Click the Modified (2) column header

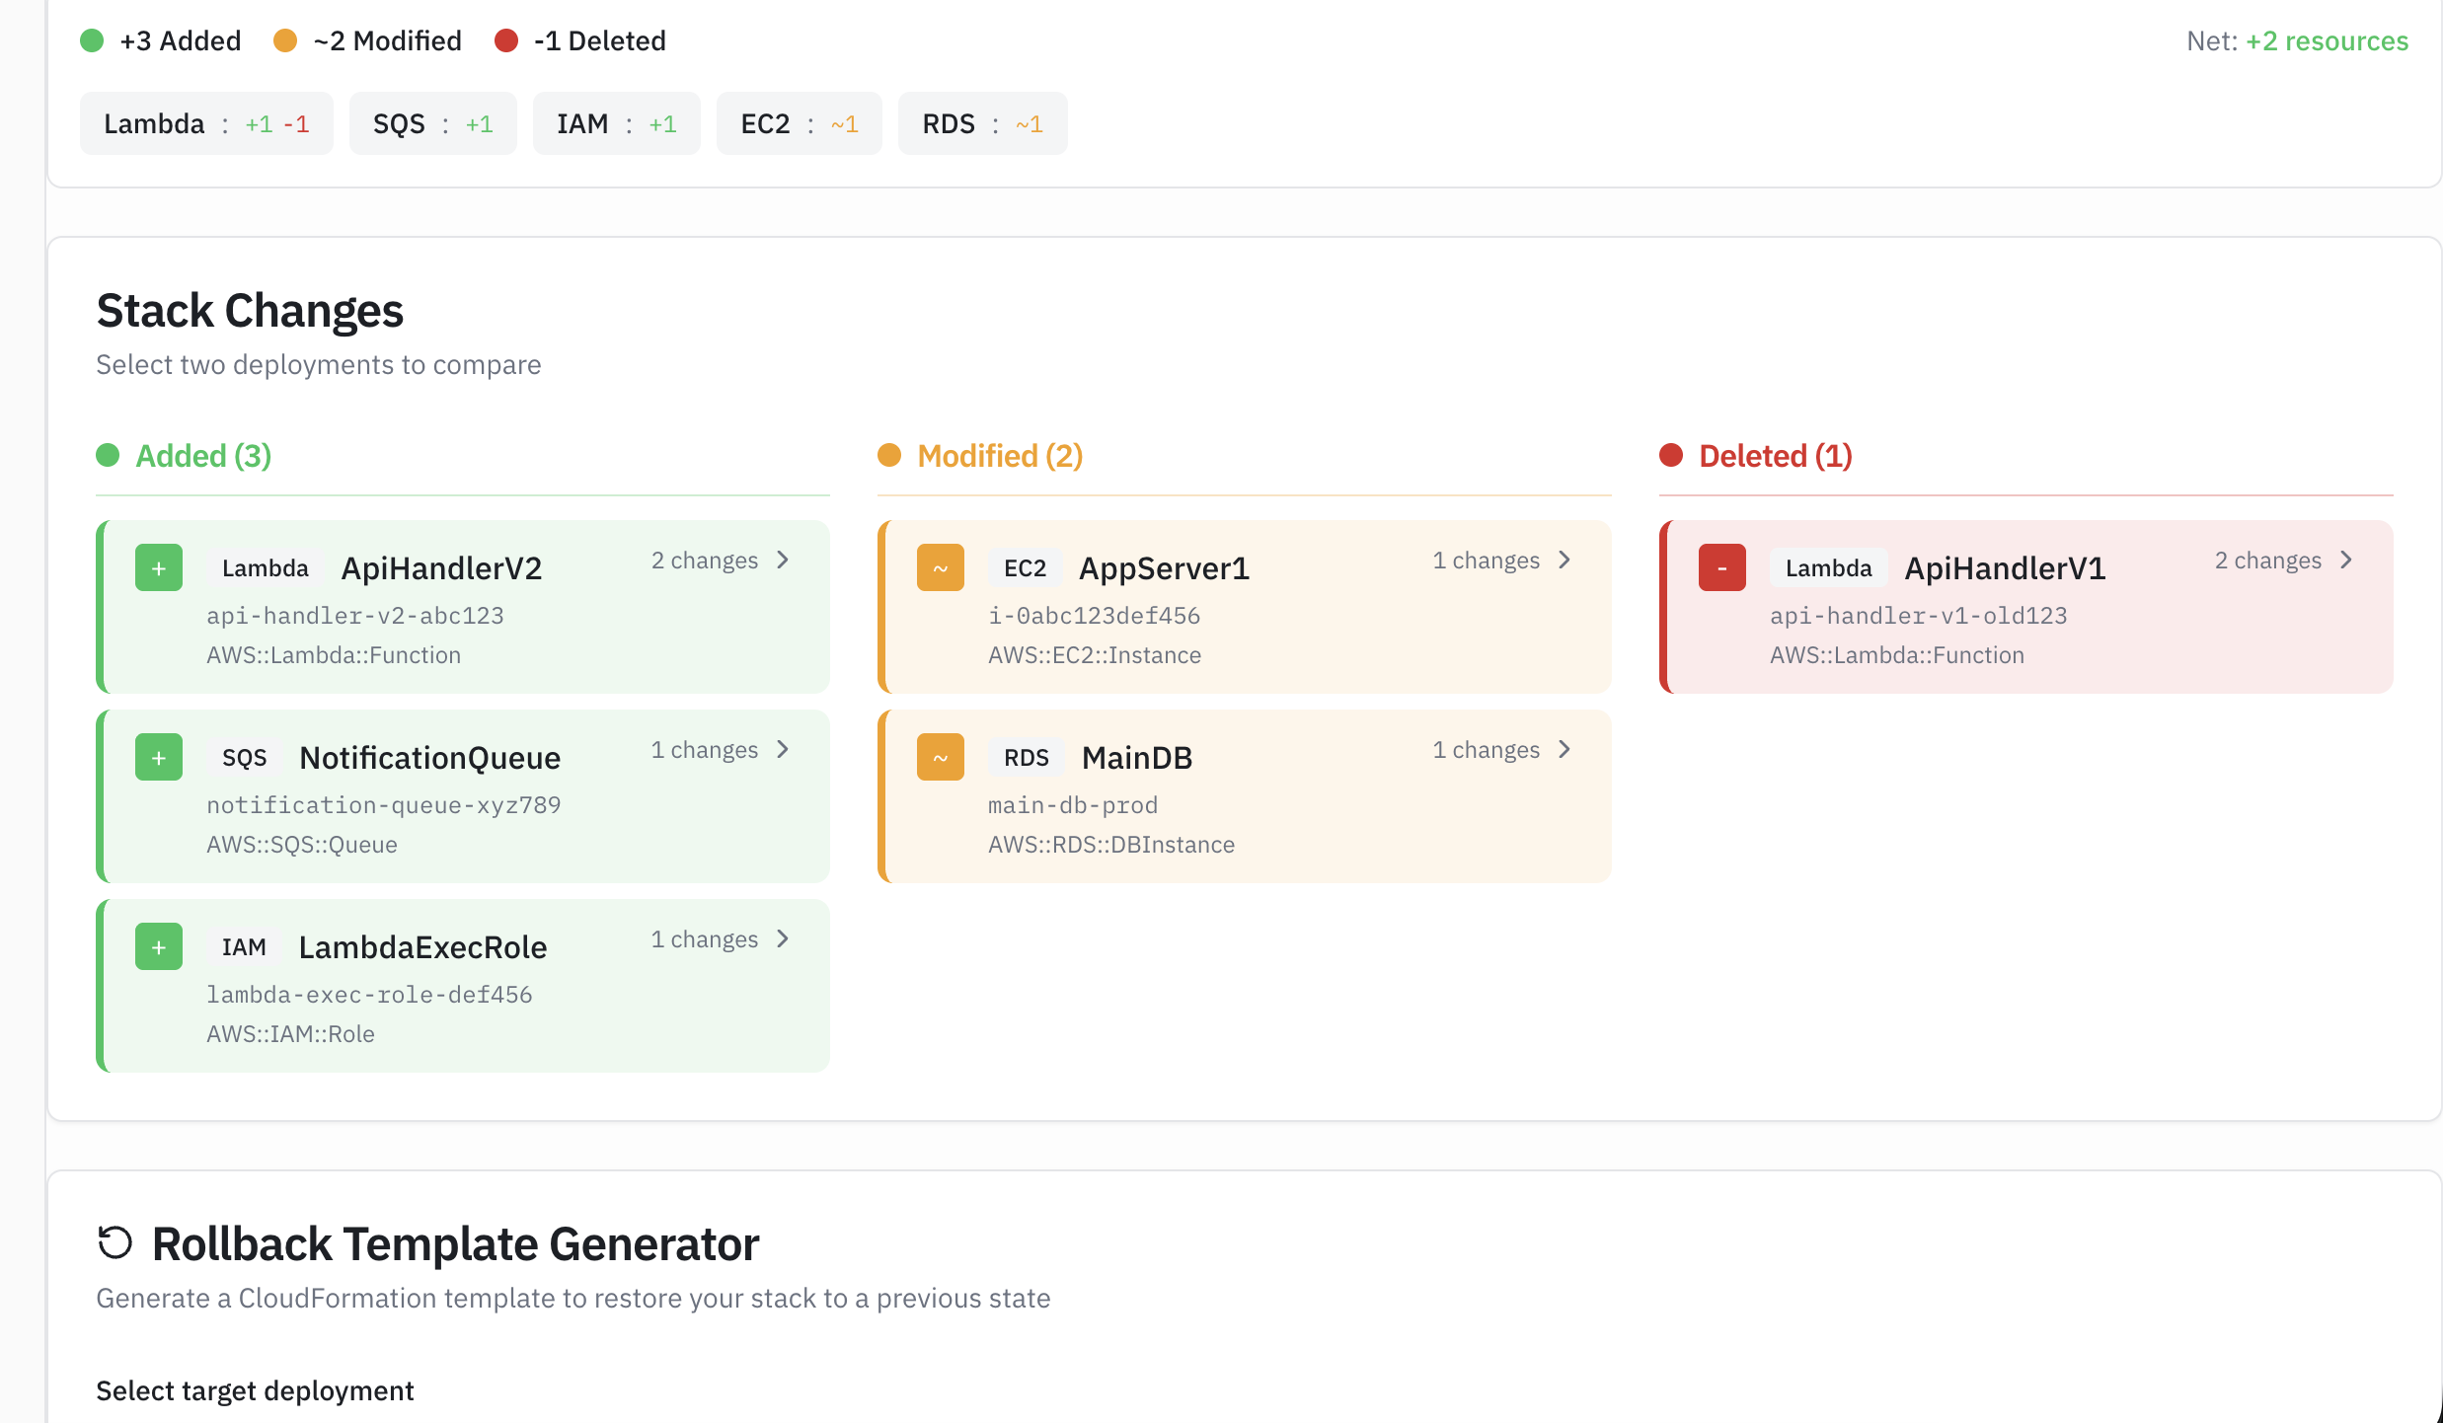click(999, 456)
